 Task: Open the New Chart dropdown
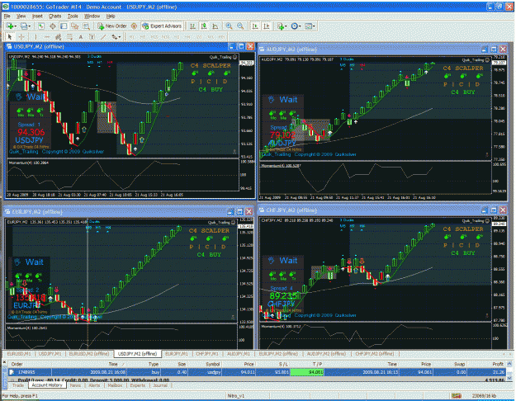(x=11, y=26)
